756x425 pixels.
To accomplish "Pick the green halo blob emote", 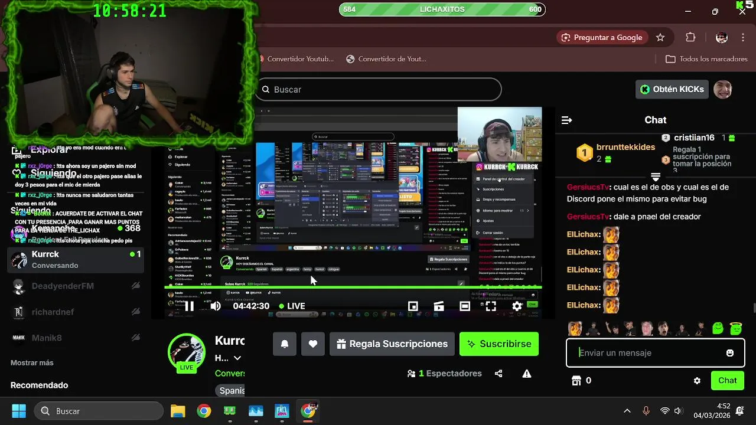I will (x=735, y=328).
